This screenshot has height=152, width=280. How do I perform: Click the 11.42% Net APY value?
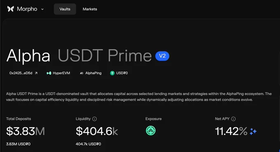click(x=231, y=131)
